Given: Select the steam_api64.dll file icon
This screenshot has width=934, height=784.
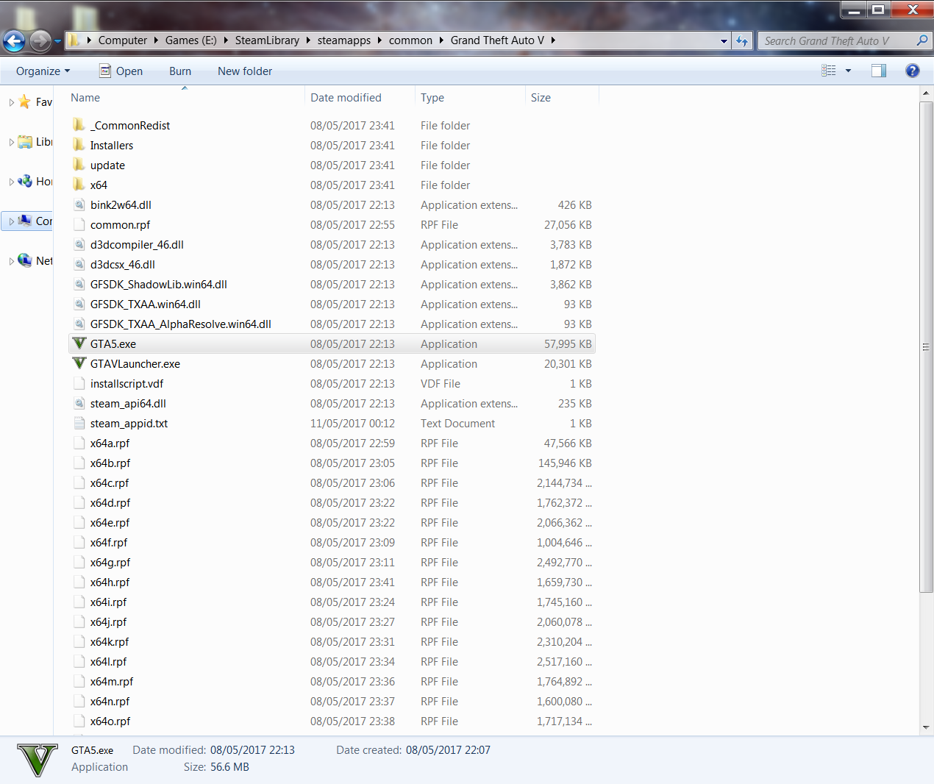Looking at the screenshot, I should 79,403.
